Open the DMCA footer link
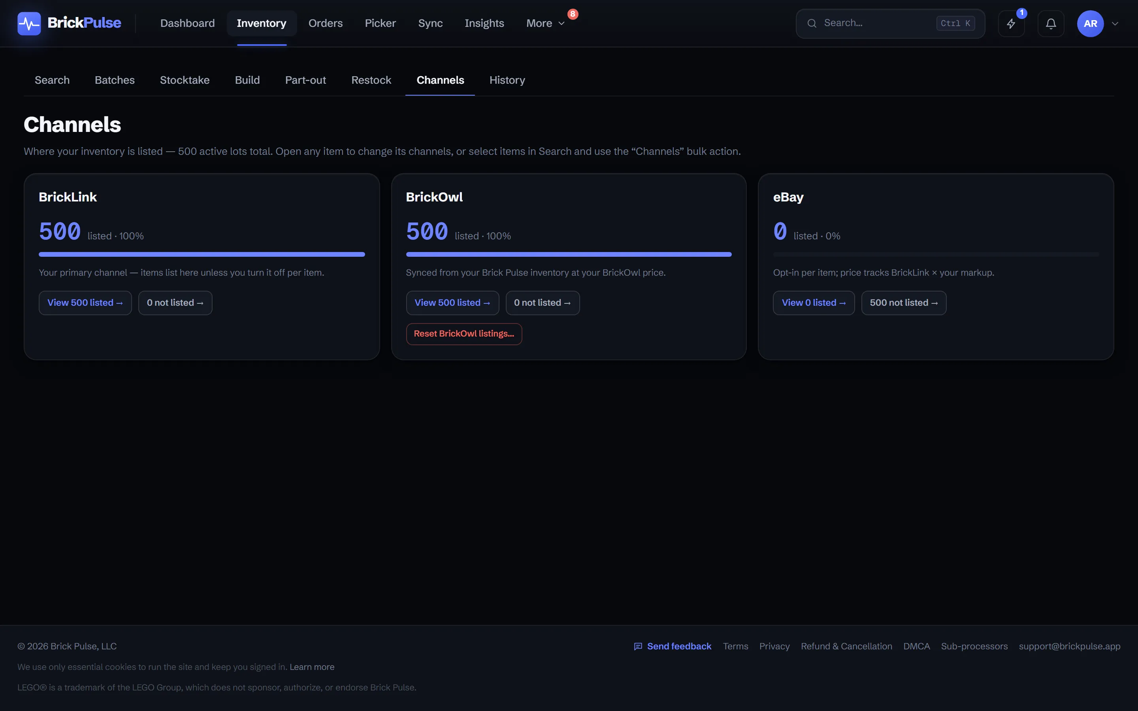The height and width of the screenshot is (711, 1138). pos(916,647)
